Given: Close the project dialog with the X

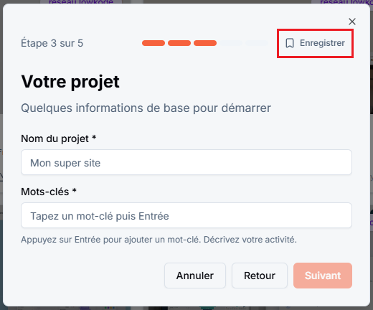Looking at the screenshot, I should (352, 22).
